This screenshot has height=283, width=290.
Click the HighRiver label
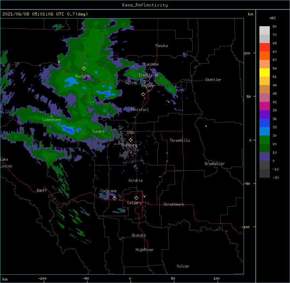[x=145, y=250]
